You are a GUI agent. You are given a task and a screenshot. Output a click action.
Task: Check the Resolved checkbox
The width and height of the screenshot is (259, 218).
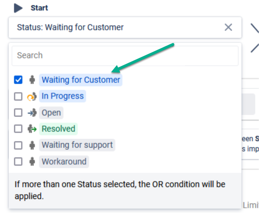pyautogui.click(x=18, y=129)
